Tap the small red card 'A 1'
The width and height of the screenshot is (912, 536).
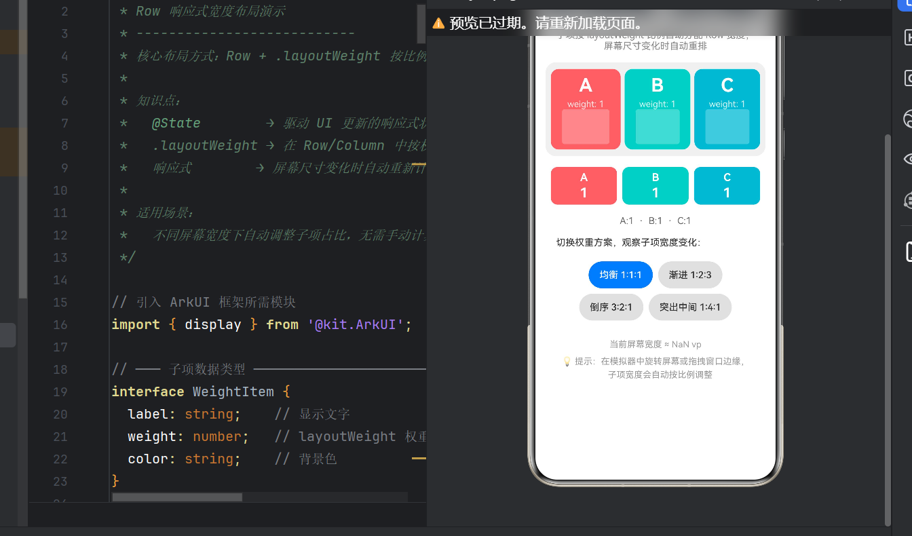(x=584, y=186)
